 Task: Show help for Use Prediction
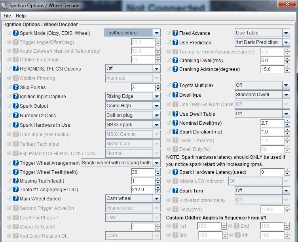point(175,42)
